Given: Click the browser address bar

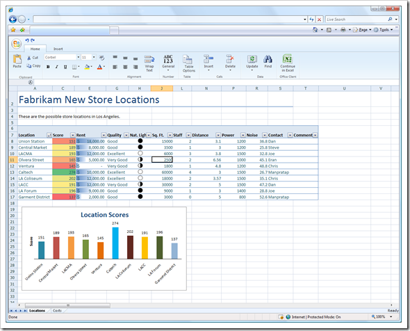Looking at the screenshot, I should tap(168, 19).
